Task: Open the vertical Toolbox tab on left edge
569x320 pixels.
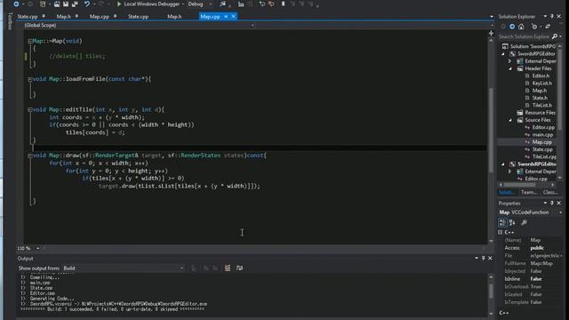Action: click(10, 21)
